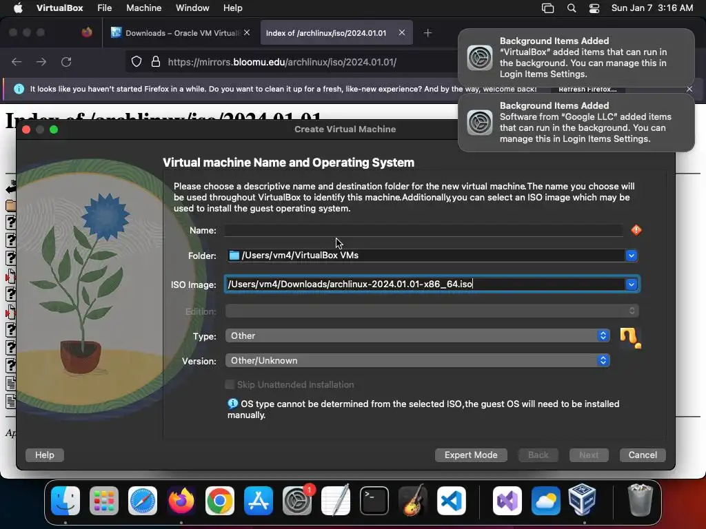The height and width of the screenshot is (529, 706).
Task: Click the Help button in dialog
Action: pos(45,455)
